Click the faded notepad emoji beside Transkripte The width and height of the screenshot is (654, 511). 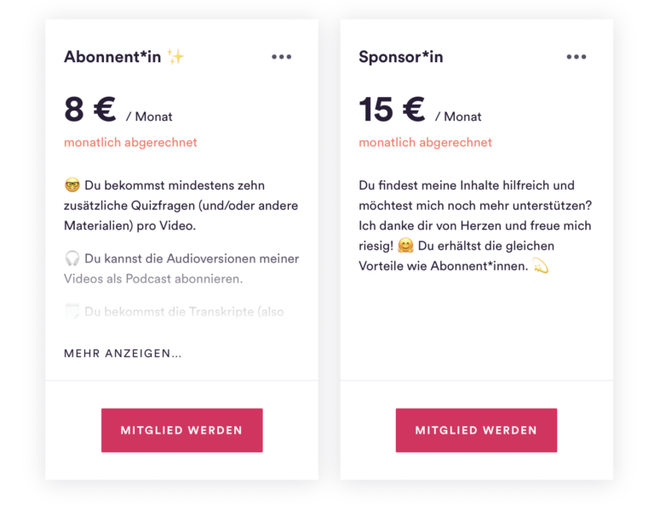72,311
